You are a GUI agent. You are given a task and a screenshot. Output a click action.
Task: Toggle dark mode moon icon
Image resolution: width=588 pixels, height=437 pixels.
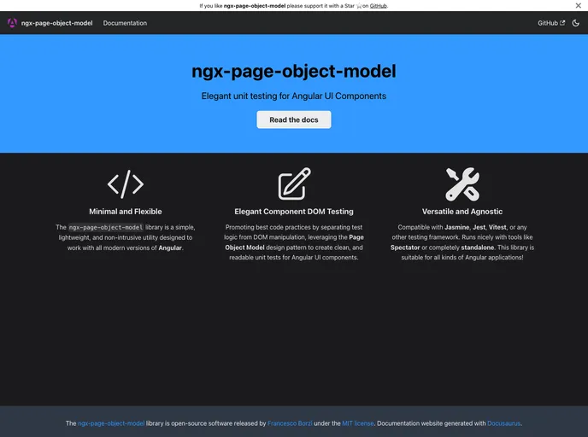(x=575, y=23)
